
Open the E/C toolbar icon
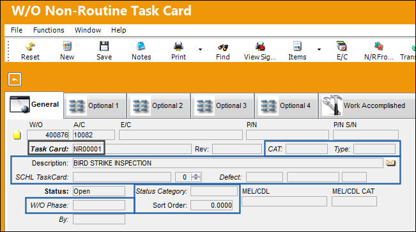342,46
